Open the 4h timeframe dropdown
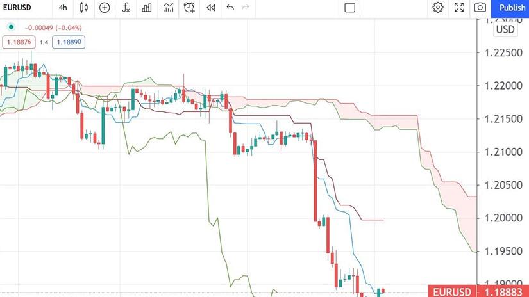Screen dimensions: 529x297 pos(62,8)
